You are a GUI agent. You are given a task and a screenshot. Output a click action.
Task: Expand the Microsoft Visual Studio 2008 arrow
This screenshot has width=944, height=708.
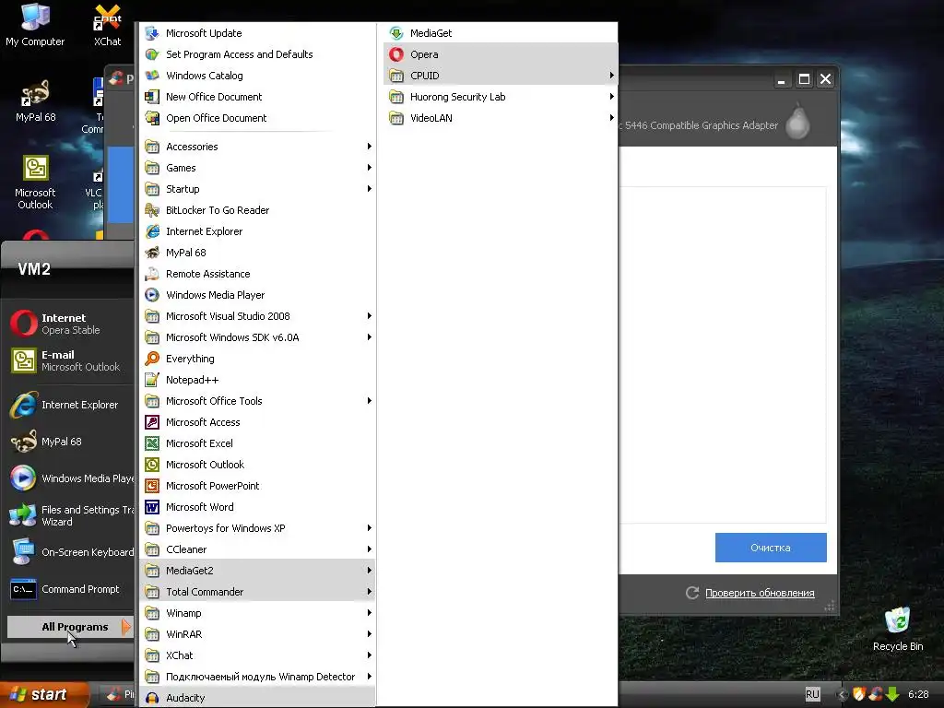[369, 316]
